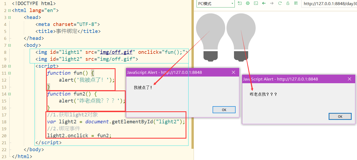Show the QR code icon

(x=296, y=3)
